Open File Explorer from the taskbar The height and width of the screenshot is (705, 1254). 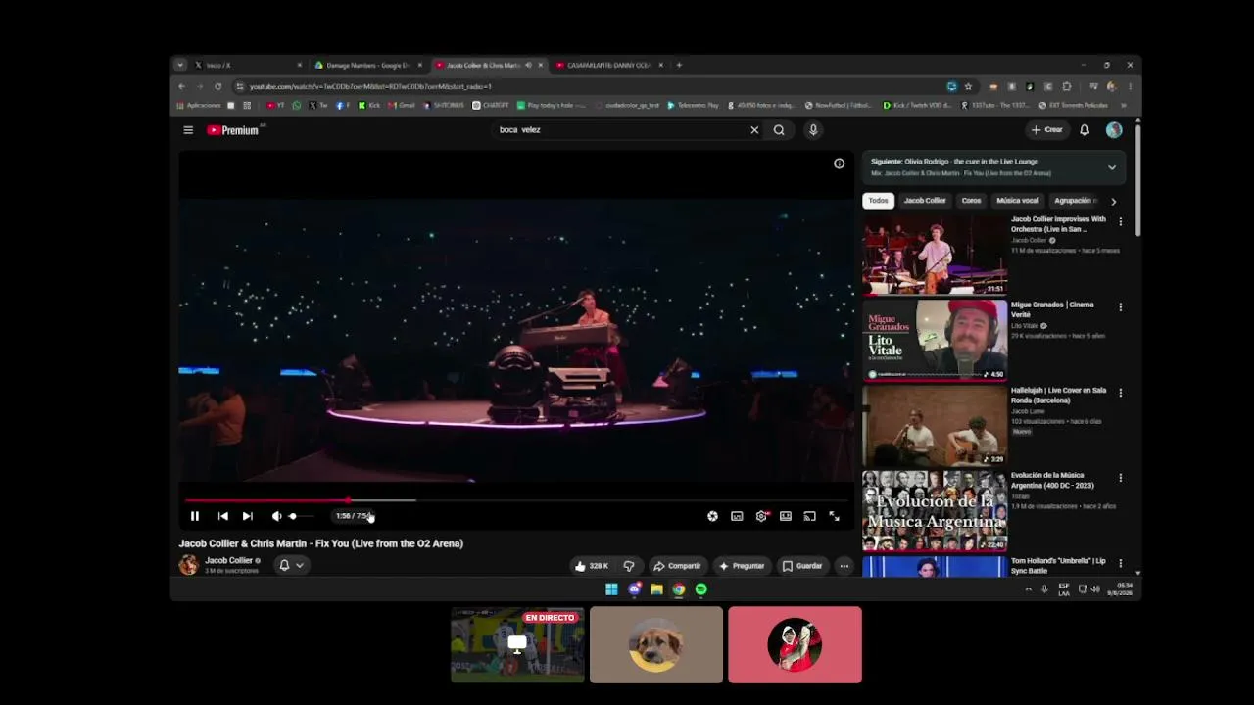(656, 589)
